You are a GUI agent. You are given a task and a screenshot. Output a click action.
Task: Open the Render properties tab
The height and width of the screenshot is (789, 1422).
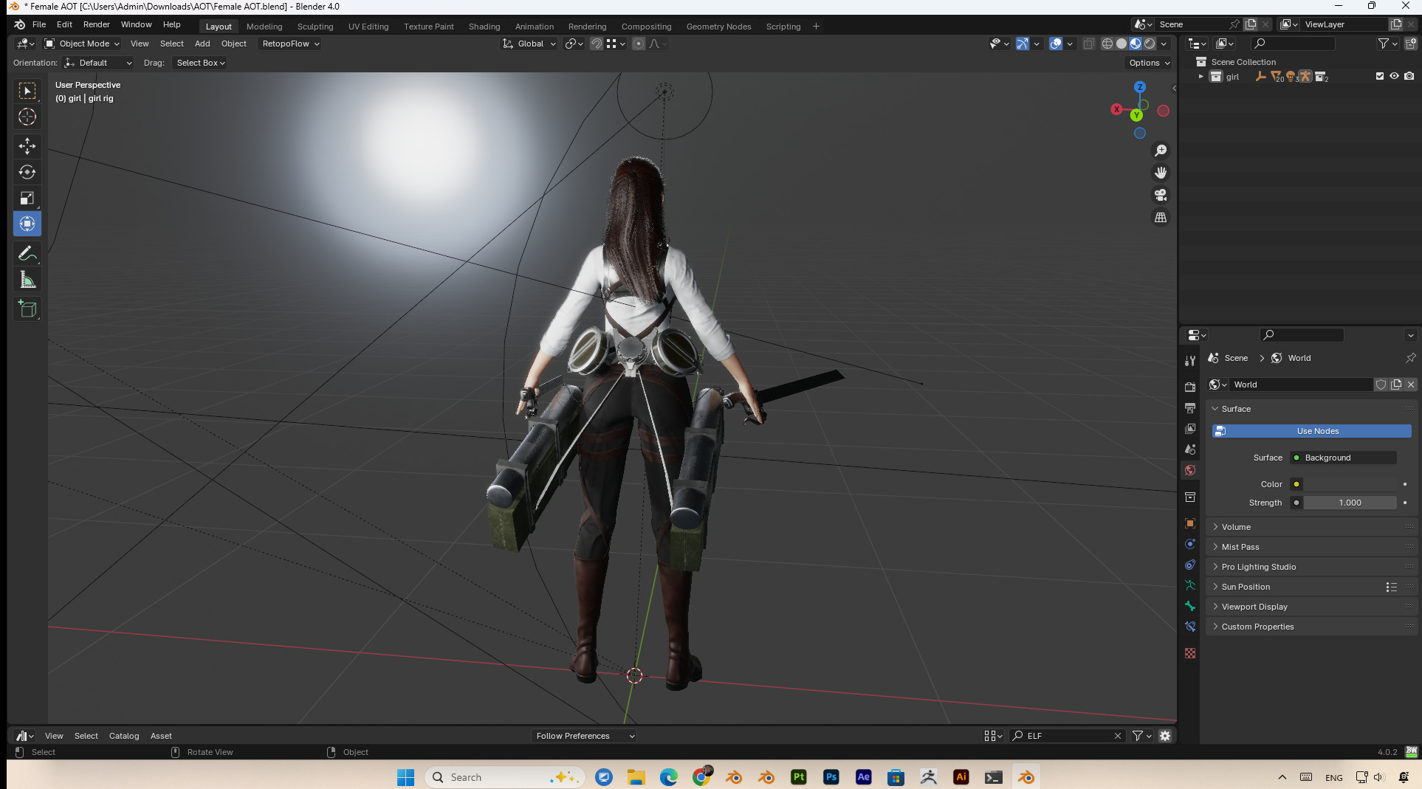coord(1190,387)
